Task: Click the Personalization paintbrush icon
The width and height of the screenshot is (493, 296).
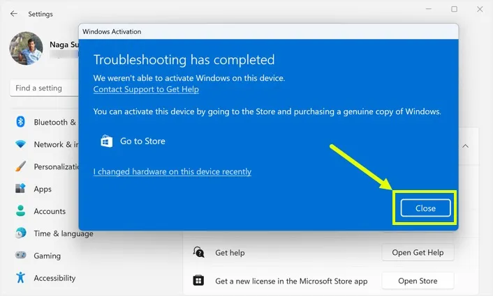Action: pos(20,166)
